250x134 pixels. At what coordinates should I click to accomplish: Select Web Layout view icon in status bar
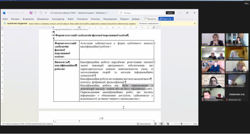[168, 124]
